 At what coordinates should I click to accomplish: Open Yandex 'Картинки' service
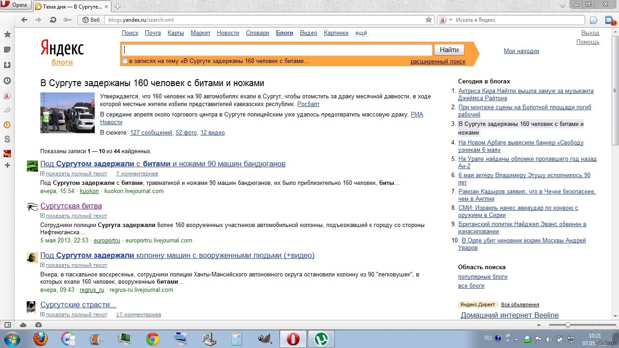(x=336, y=33)
